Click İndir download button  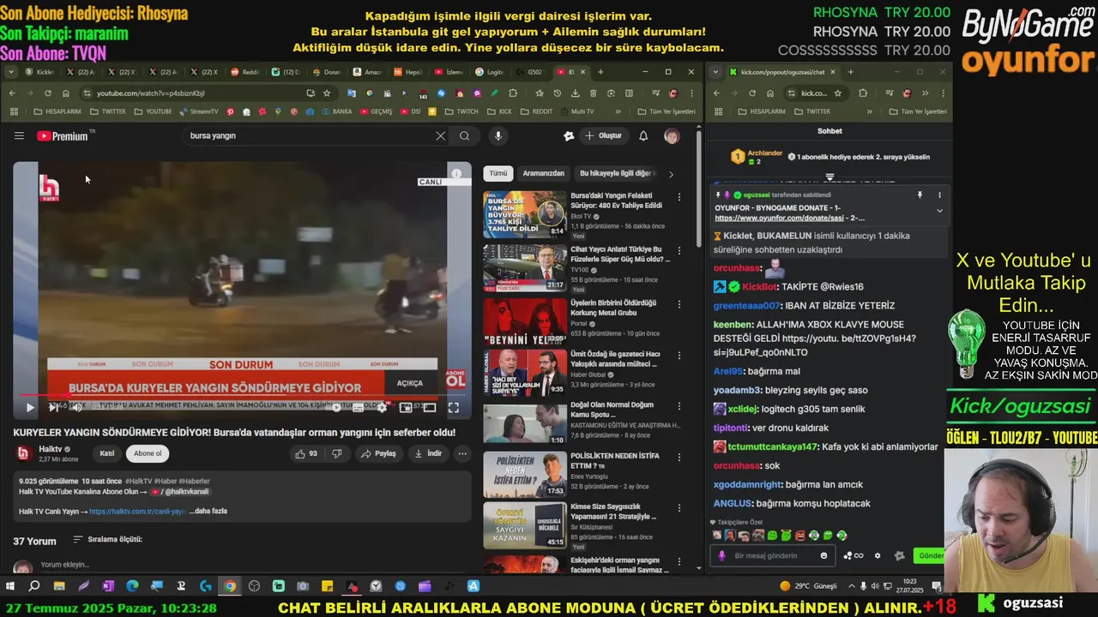point(427,453)
